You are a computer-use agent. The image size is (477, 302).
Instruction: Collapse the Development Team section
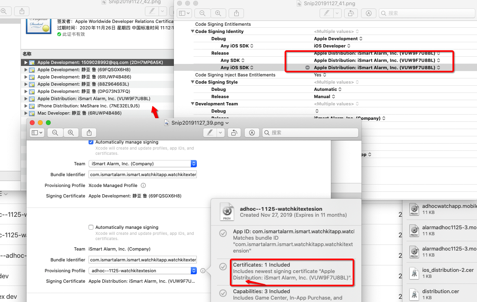(x=192, y=104)
